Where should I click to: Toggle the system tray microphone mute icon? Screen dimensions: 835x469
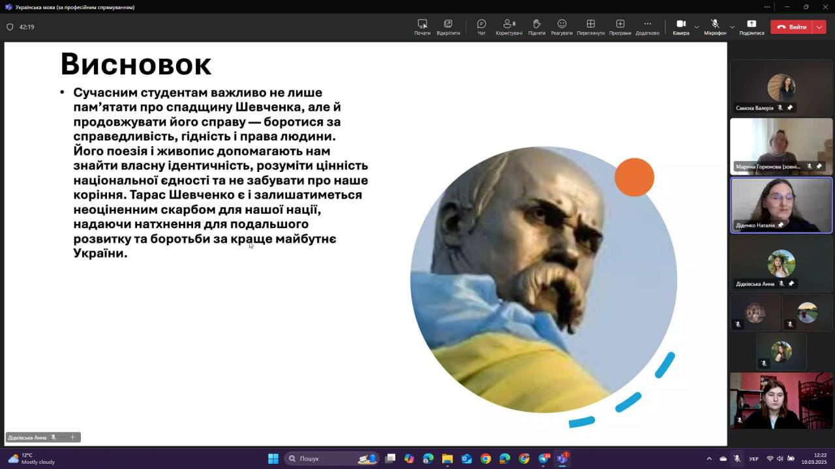pyautogui.click(x=737, y=459)
